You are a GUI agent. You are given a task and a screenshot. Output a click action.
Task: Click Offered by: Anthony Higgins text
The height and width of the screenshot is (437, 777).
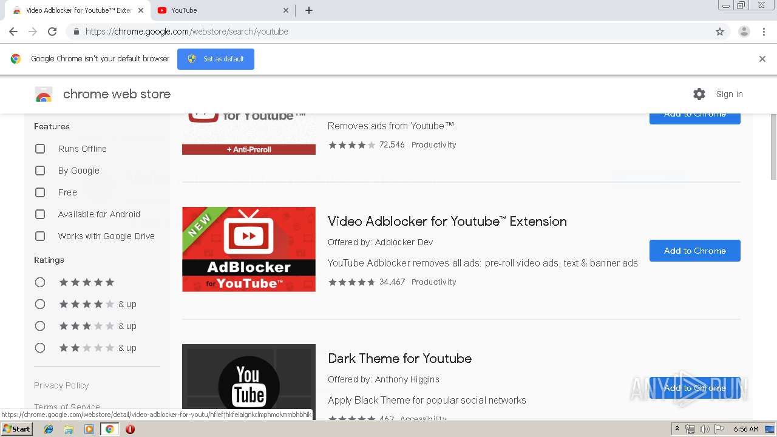pos(384,379)
